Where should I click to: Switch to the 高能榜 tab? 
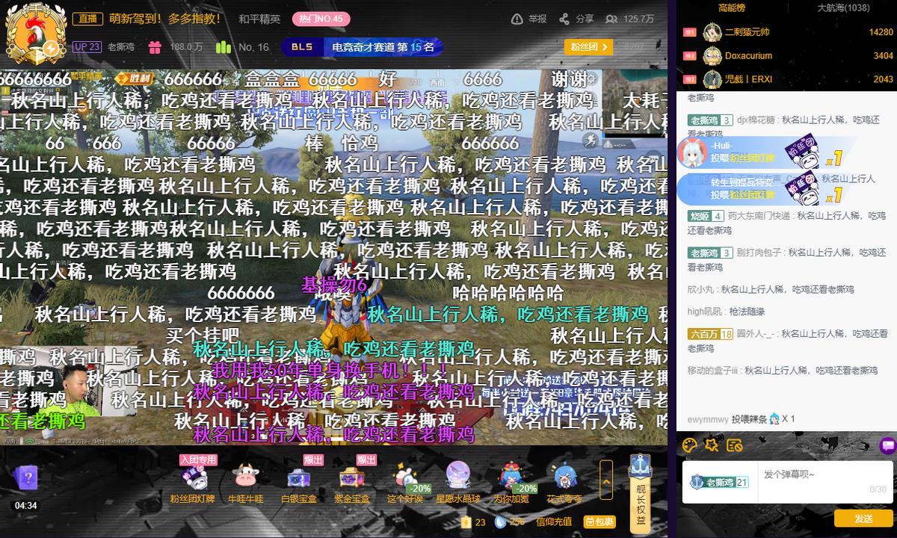pyautogui.click(x=731, y=7)
